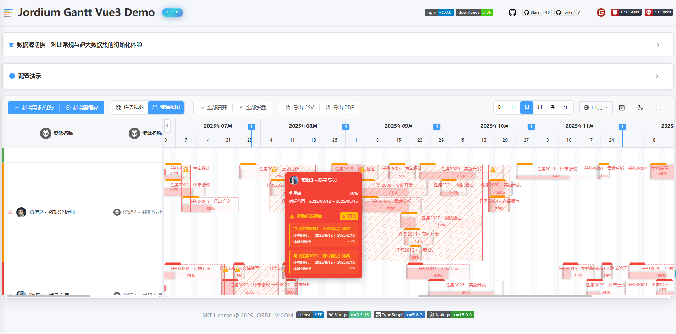Expand the 数据源切换 panel chevron
This screenshot has width=676, height=334.
pos(658,45)
